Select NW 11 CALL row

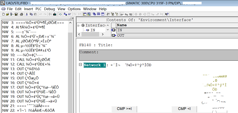27,59
